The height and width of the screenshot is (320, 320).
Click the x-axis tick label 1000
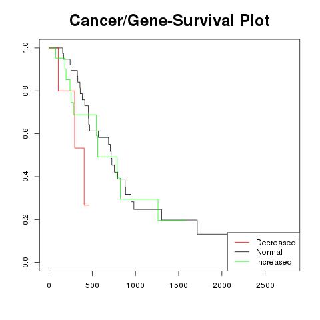click(x=135, y=285)
